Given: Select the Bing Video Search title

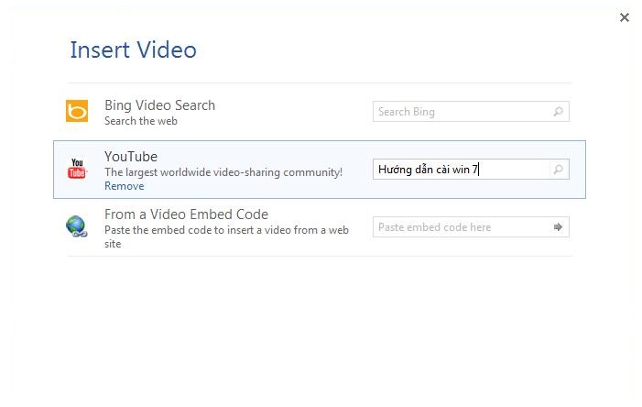Looking at the screenshot, I should [x=159, y=105].
